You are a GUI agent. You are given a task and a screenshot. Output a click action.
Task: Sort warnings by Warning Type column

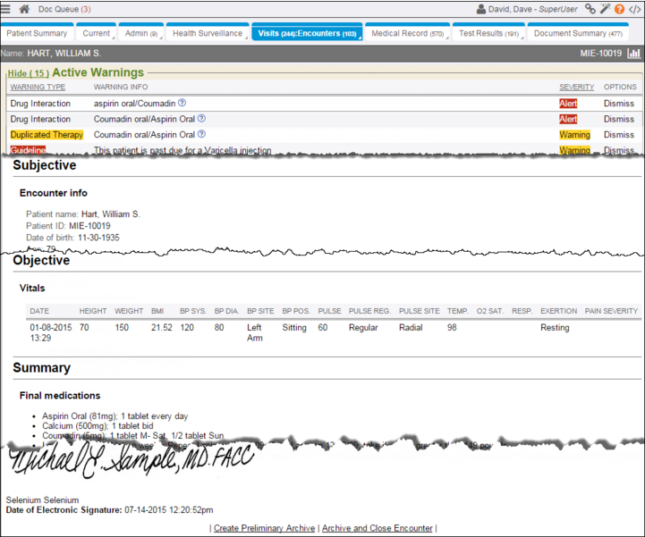[38, 87]
